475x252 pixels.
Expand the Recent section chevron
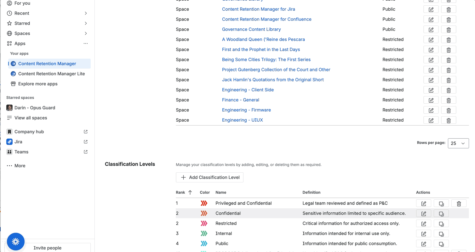point(86,13)
